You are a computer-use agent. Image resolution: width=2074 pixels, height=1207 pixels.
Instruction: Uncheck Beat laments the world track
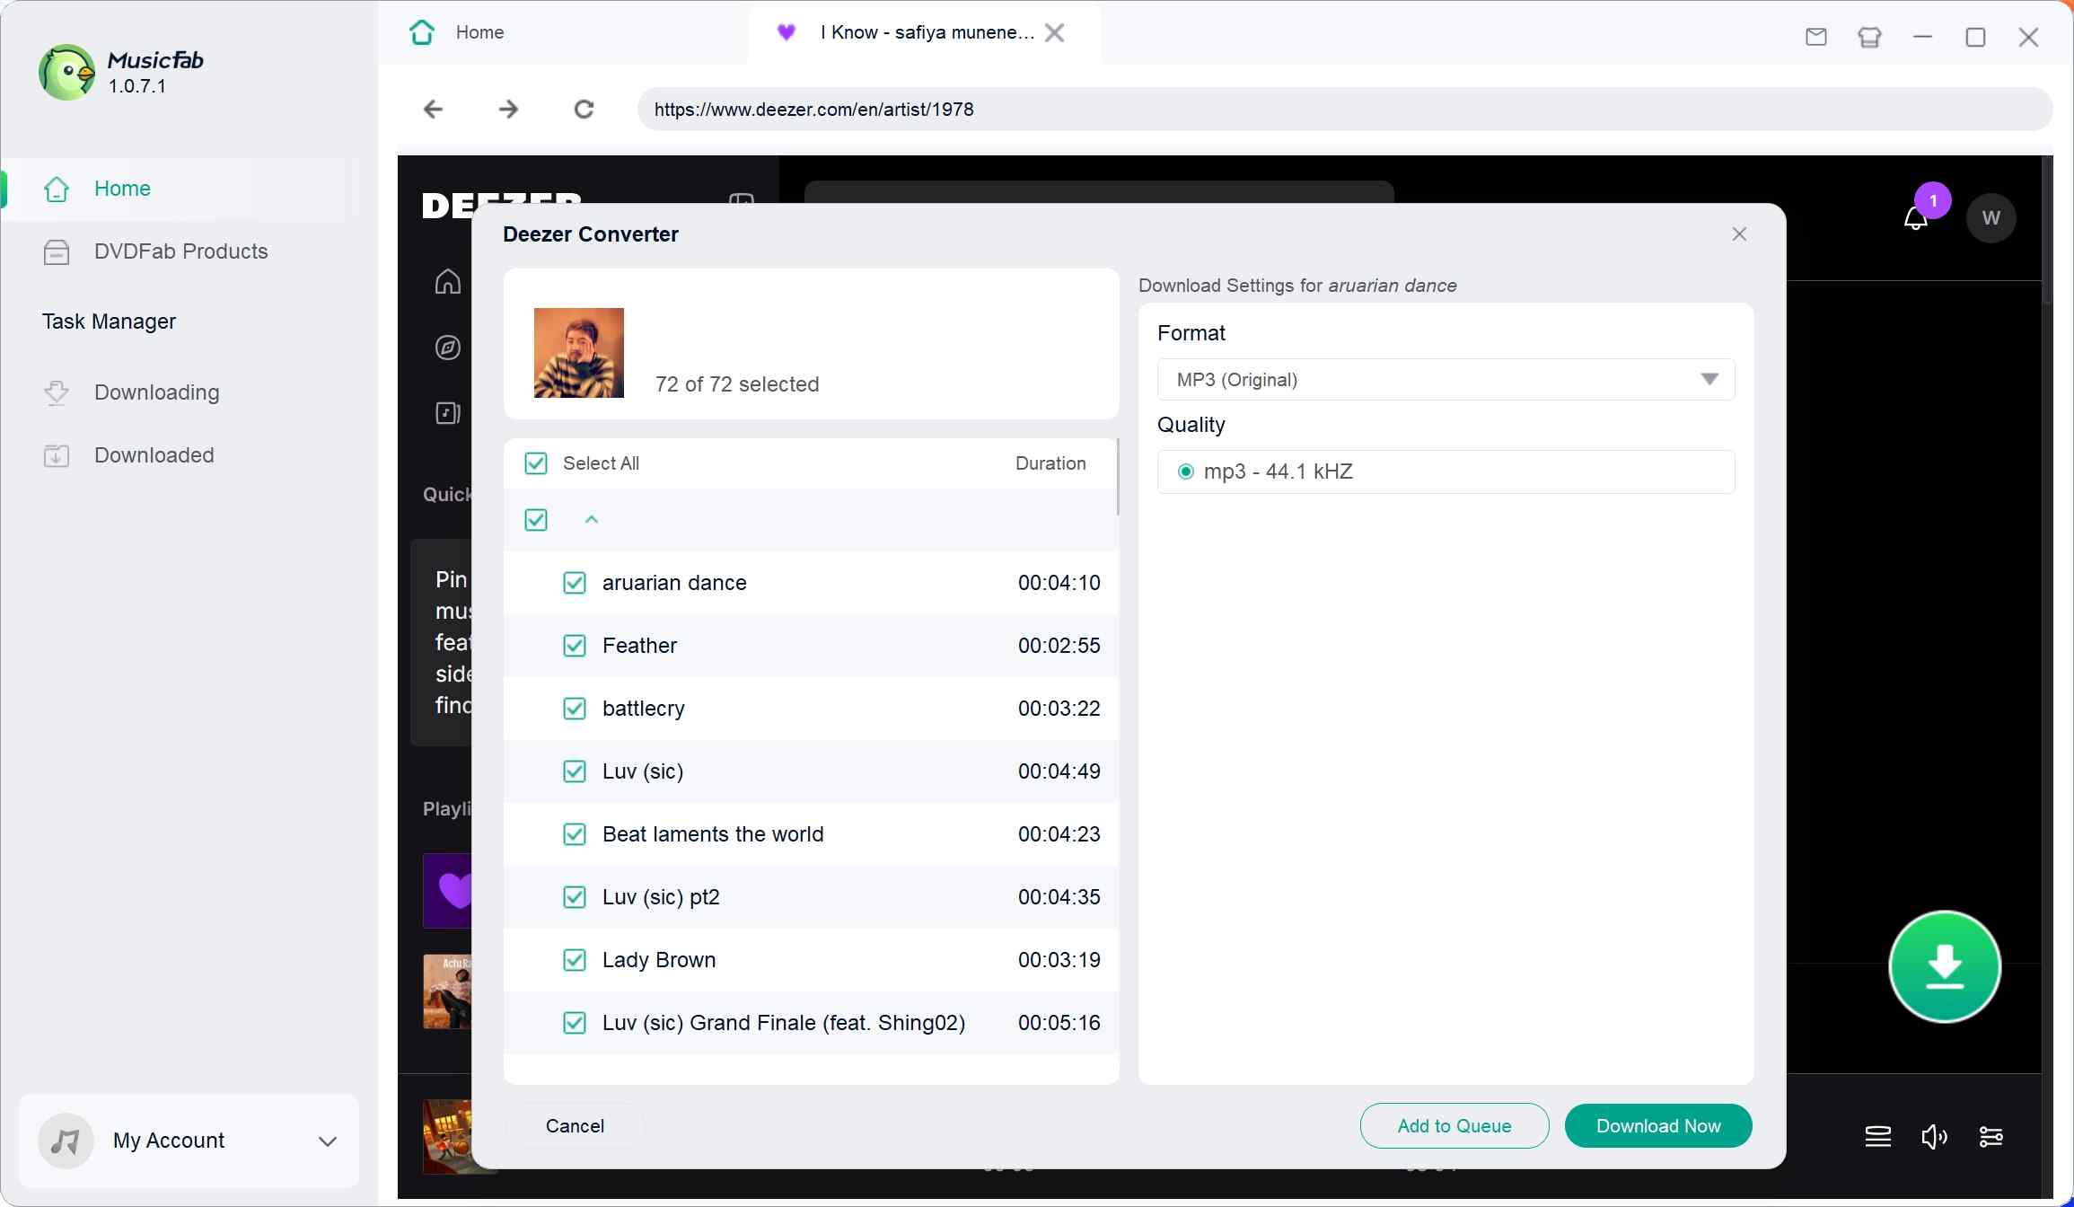click(x=575, y=834)
